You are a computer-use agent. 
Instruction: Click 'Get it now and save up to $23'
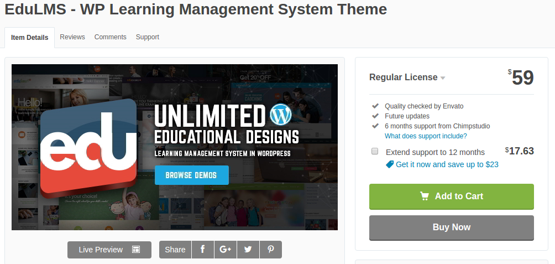[x=447, y=164]
